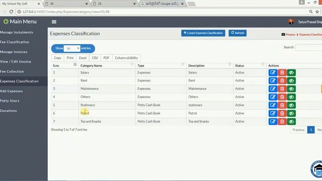Go to the Previous page
The image size is (322, 181).
coord(298,130)
